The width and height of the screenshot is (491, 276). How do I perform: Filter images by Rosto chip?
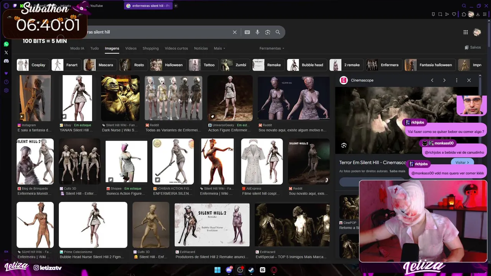click(133, 65)
